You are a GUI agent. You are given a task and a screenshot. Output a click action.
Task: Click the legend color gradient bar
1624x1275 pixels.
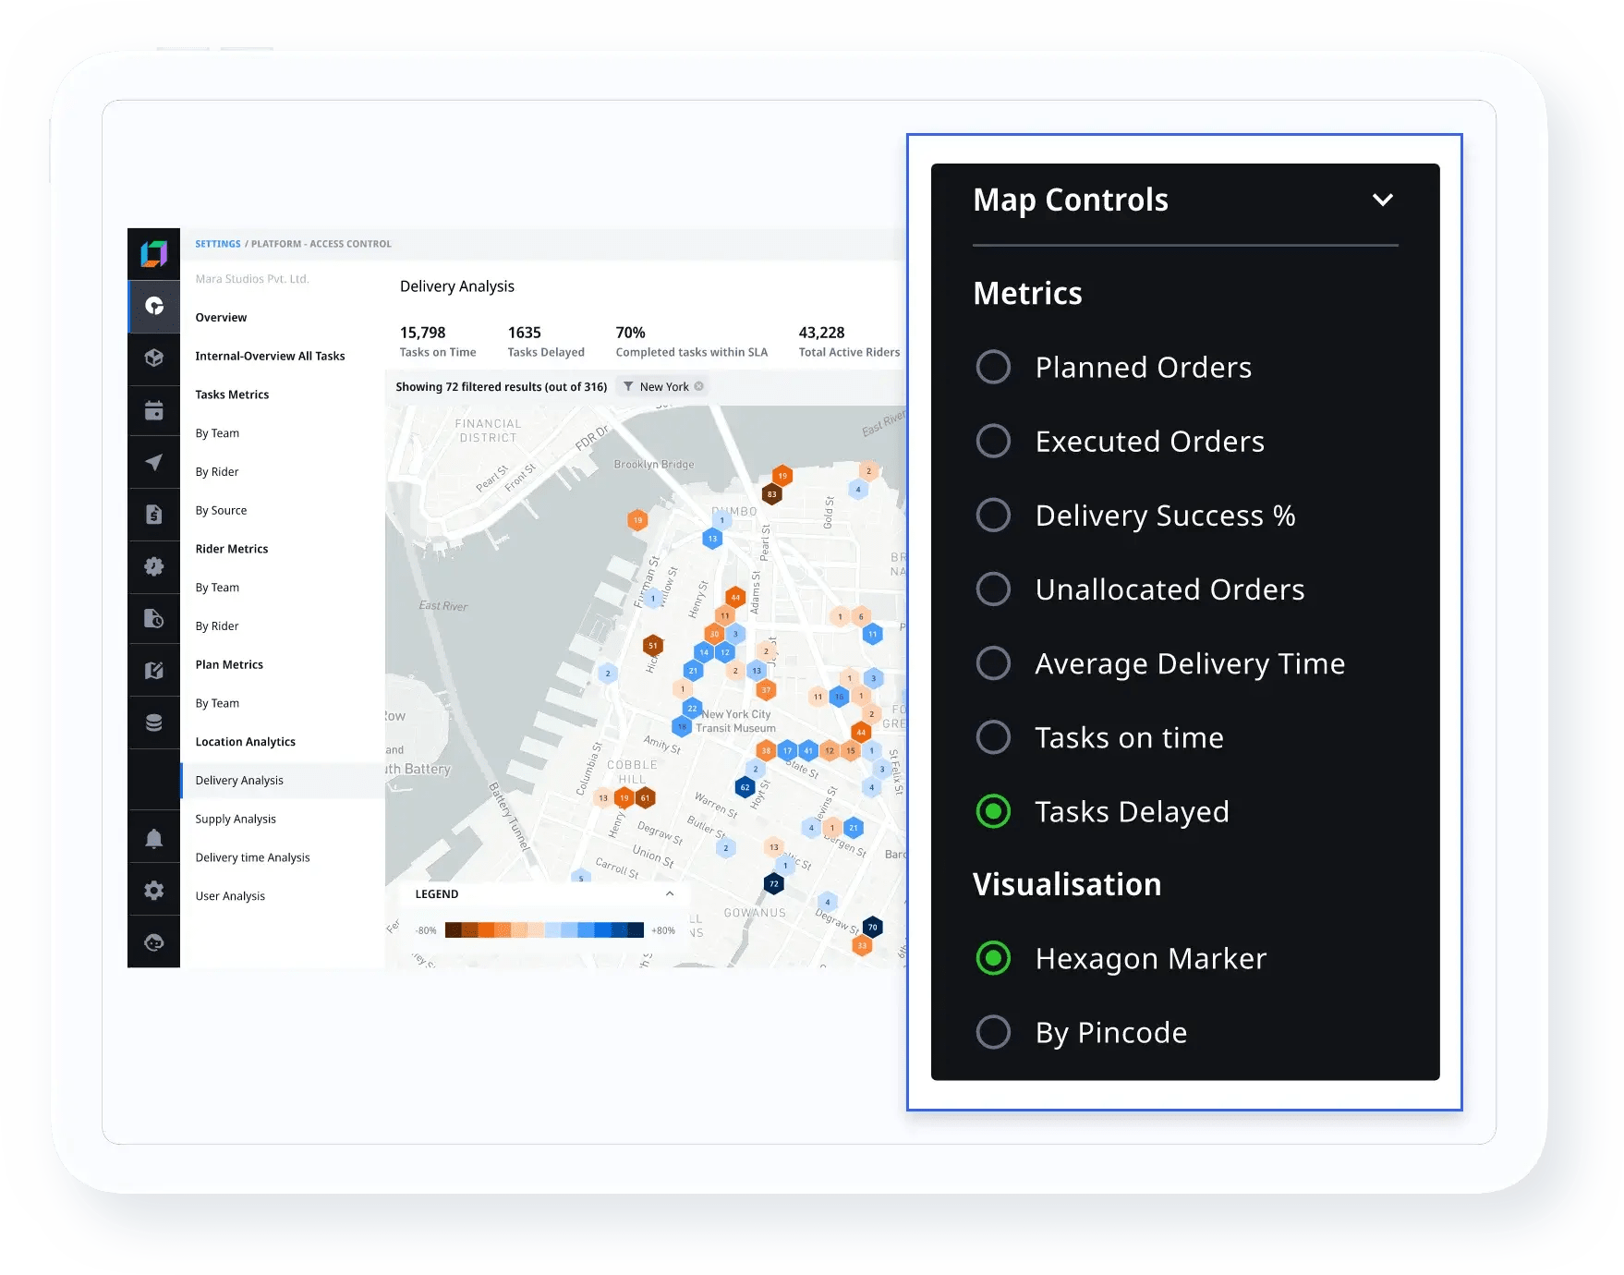tap(545, 930)
